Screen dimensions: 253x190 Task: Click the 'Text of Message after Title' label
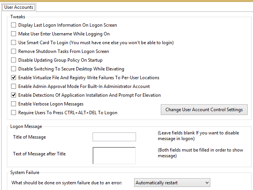[x=39, y=154]
